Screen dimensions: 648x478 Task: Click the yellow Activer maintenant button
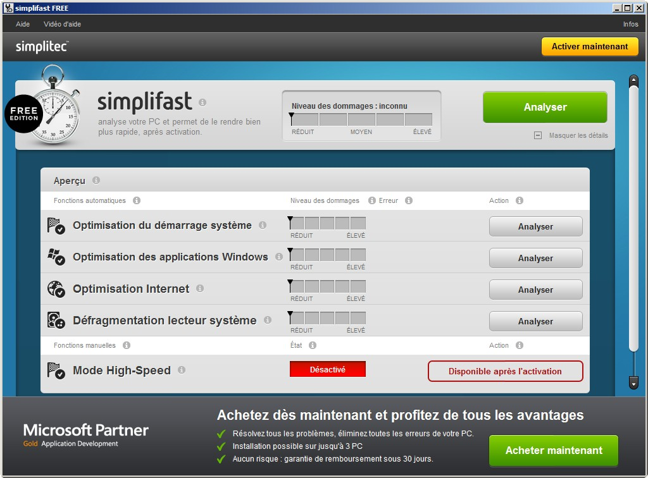click(590, 46)
